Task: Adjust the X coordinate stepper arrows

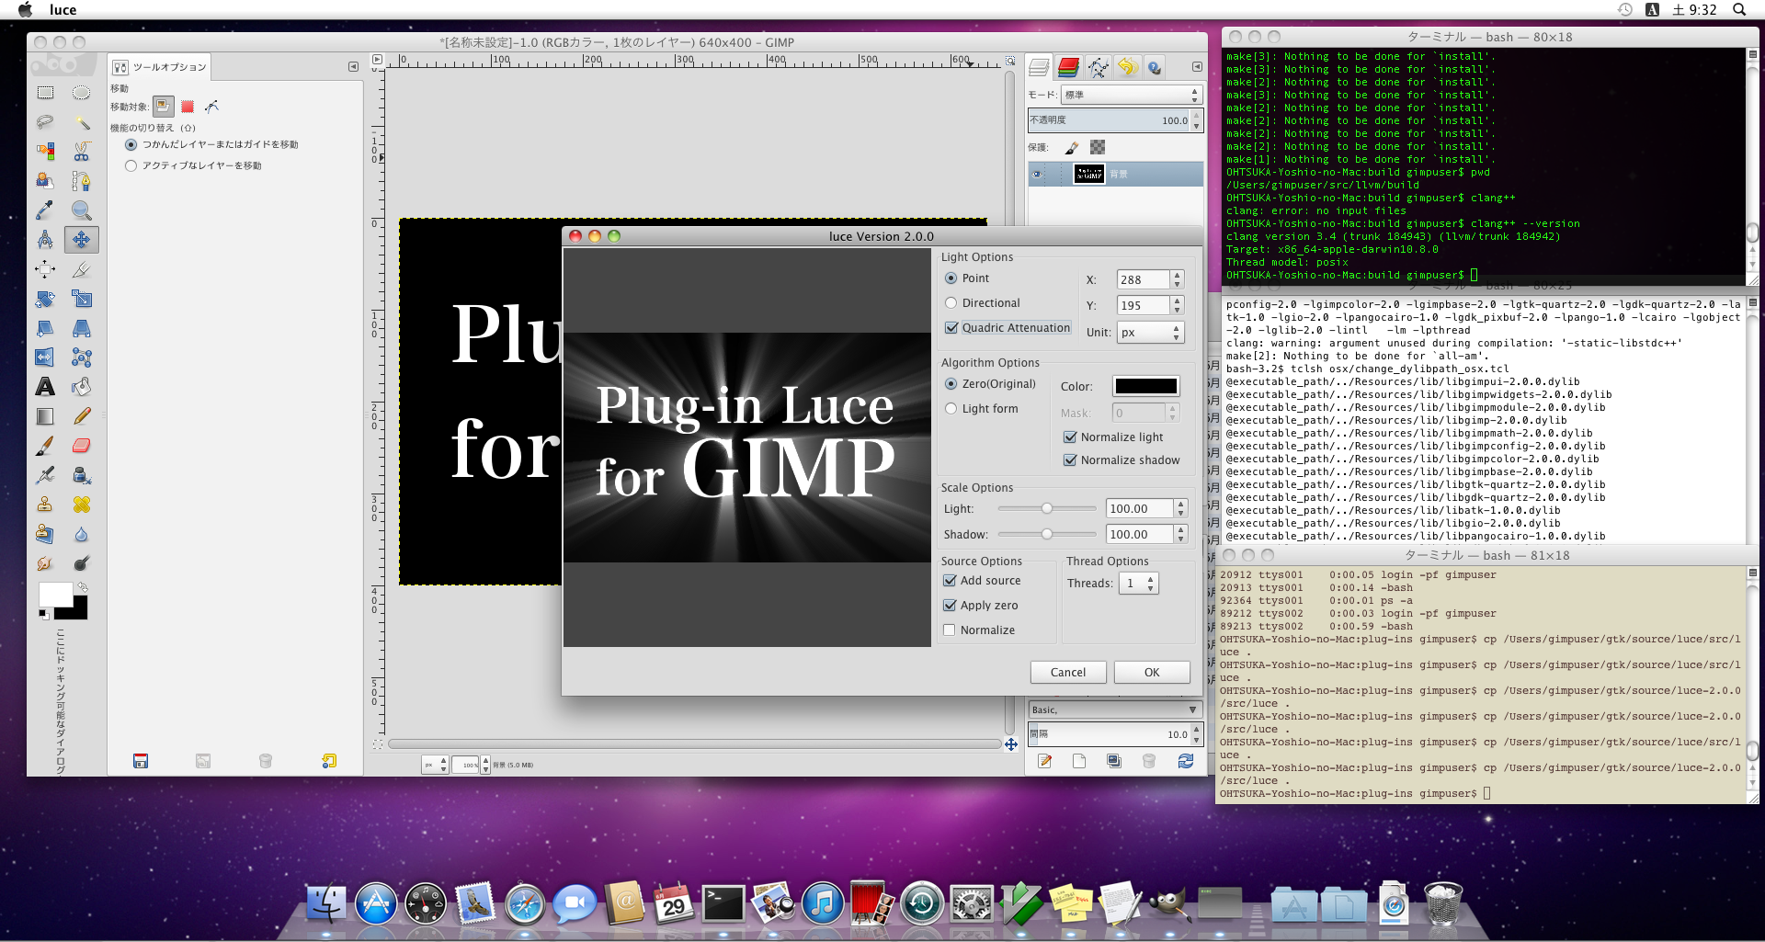Action: tap(1178, 279)
